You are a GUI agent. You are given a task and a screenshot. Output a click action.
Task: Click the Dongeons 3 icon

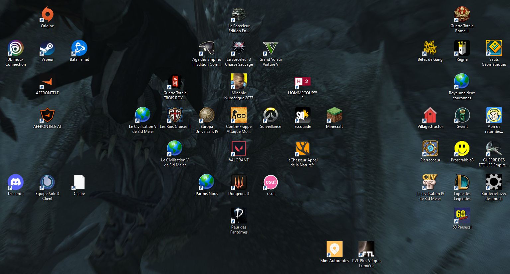239,182
